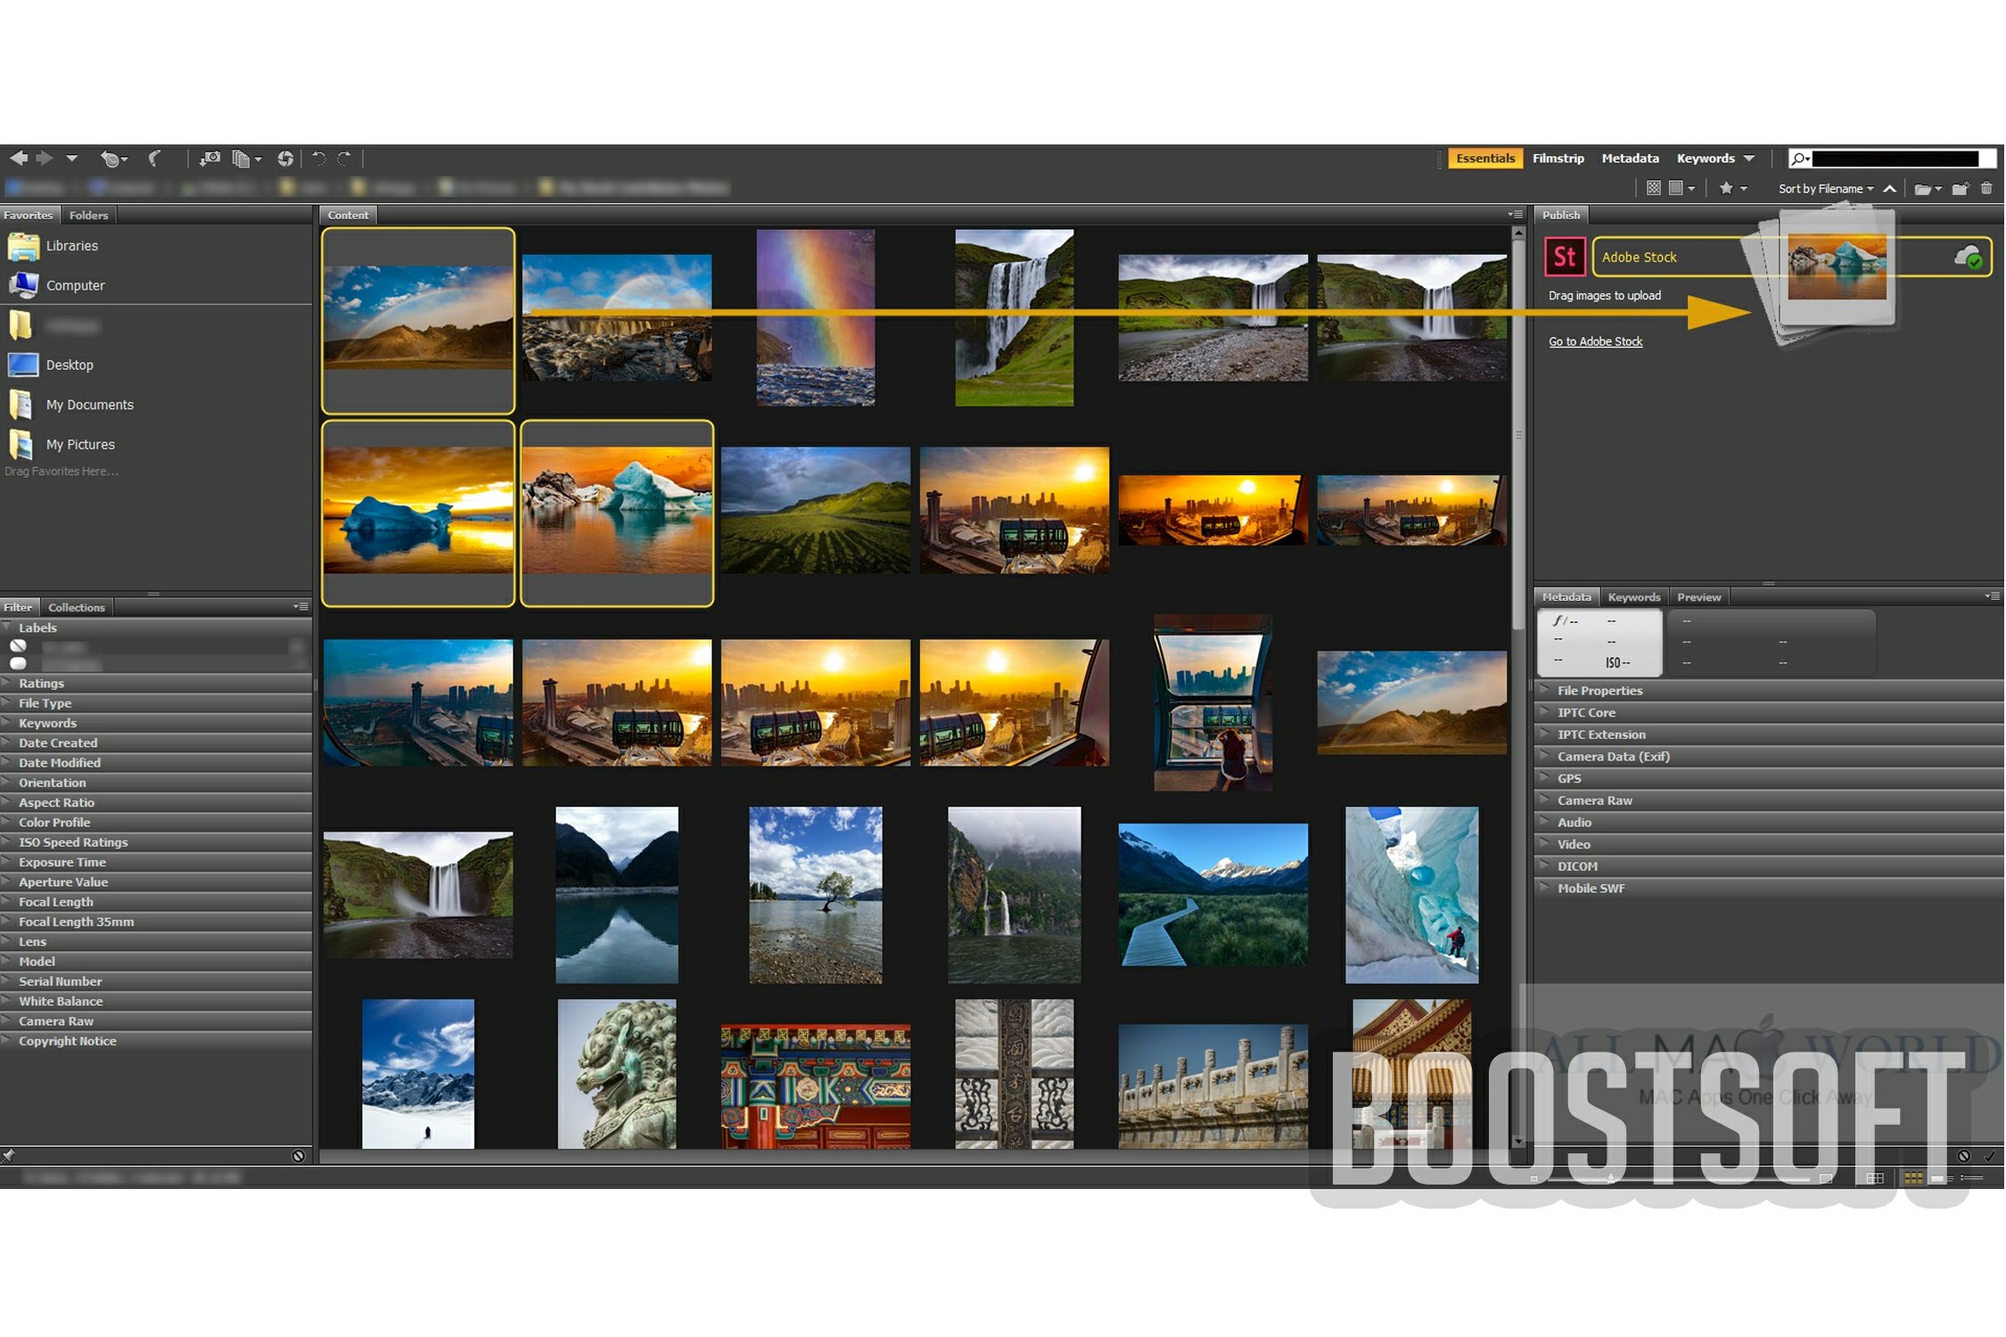Expand the Date Created filter
The height and width of the screenshot is (1337, 2006).
coord(156,743)
